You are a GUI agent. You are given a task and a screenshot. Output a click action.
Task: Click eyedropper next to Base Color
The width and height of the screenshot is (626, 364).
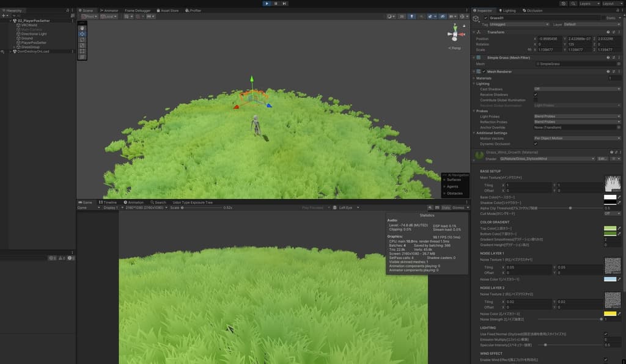tap(619, 198)
